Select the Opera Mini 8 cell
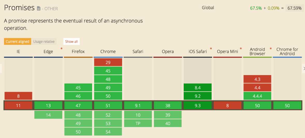 pos(227,105)
